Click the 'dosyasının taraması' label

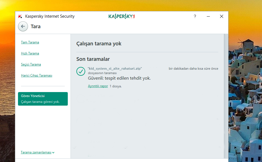[102, 73]
